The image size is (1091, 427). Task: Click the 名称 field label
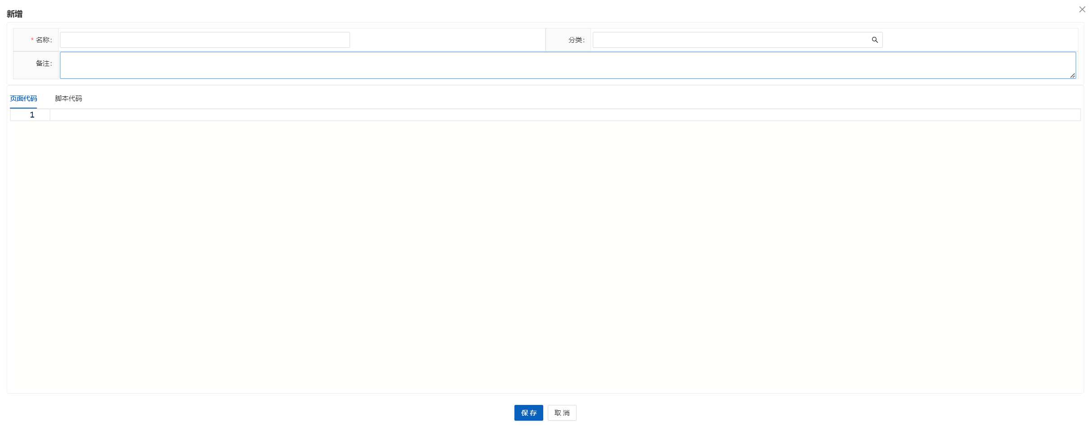(x=44, y=40)
